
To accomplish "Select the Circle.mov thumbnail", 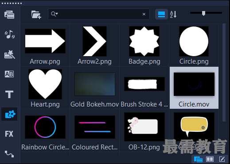I will pyautogui.click(x=194, y=84).
